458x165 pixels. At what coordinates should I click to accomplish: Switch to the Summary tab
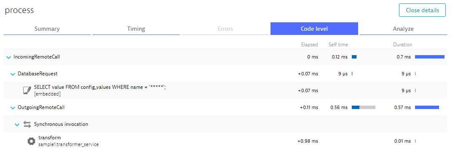coord(47,29)
